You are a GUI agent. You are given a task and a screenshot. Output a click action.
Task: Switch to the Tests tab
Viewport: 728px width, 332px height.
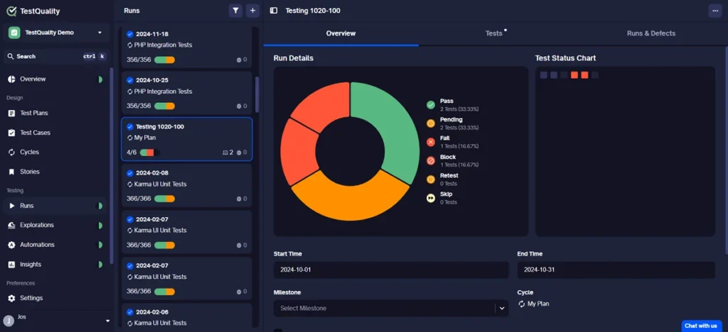(494, 33)
